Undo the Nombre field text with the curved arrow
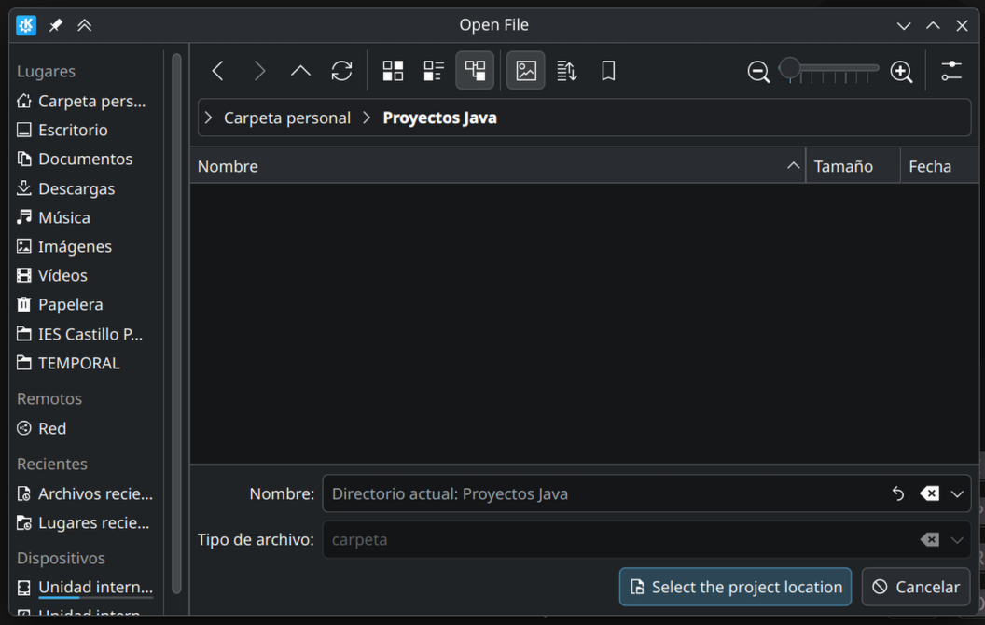 (898, 493)
